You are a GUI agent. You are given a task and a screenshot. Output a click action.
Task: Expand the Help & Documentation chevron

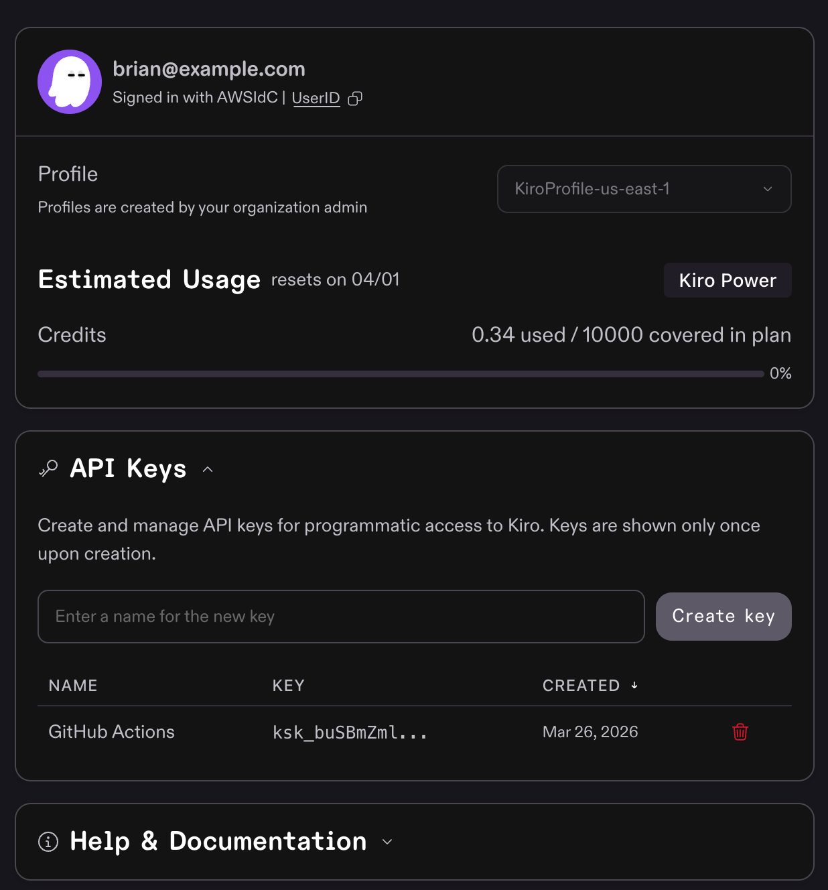coord(387,842)
